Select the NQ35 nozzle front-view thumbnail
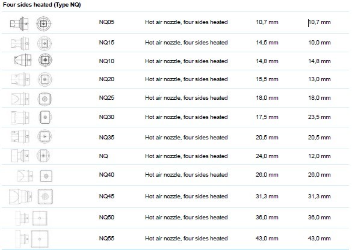Image resolution: width=352 pixels, height=250 pixels. tap(45, 136)
